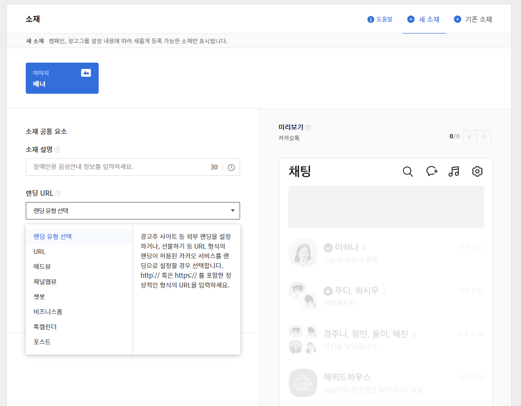Click the search magnifier icon in chat preview
Screen dimensions: 521x406
pos(408,171)
